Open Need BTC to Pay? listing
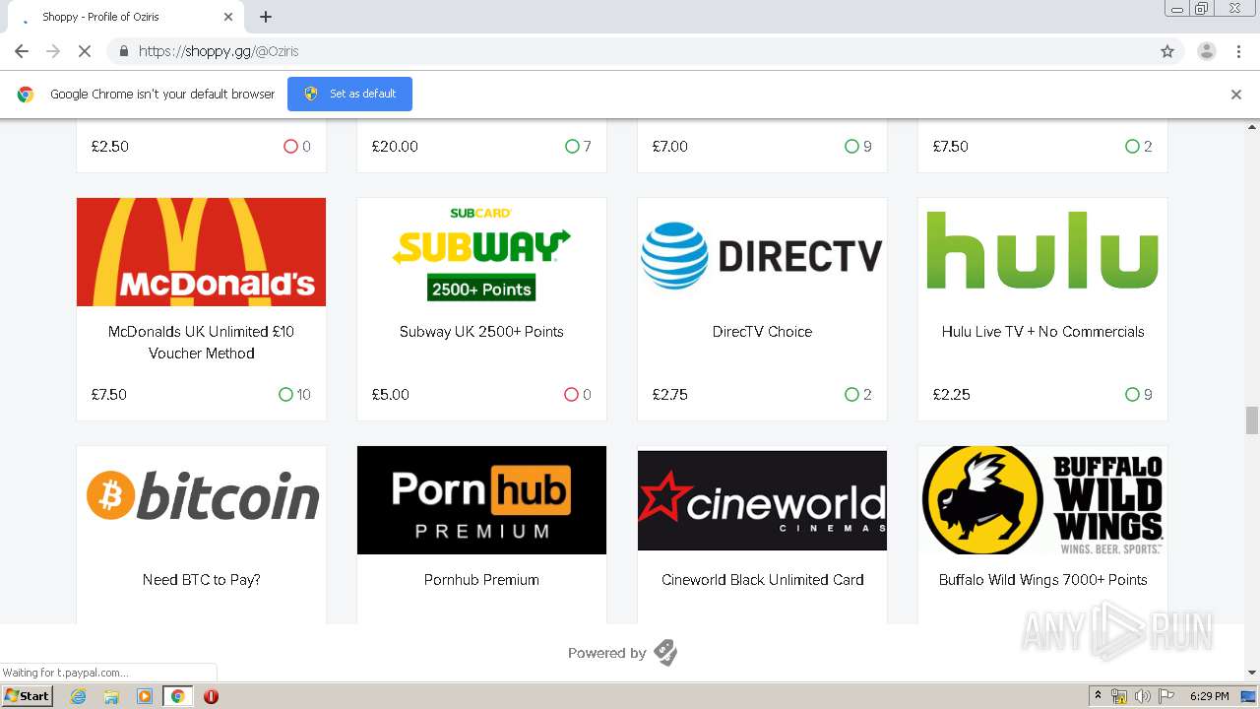Image resolution: width=1260 pixels, height=709 pixels. (x=201, y=580)
